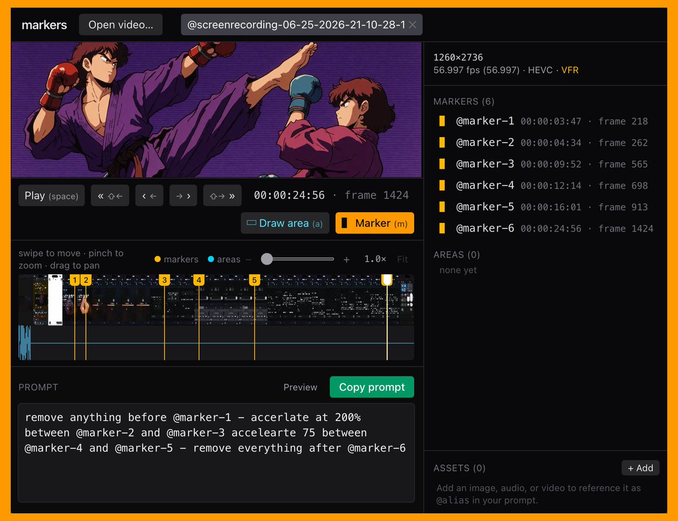
Task: Step one frame forward
Action: tap(183, 195)
